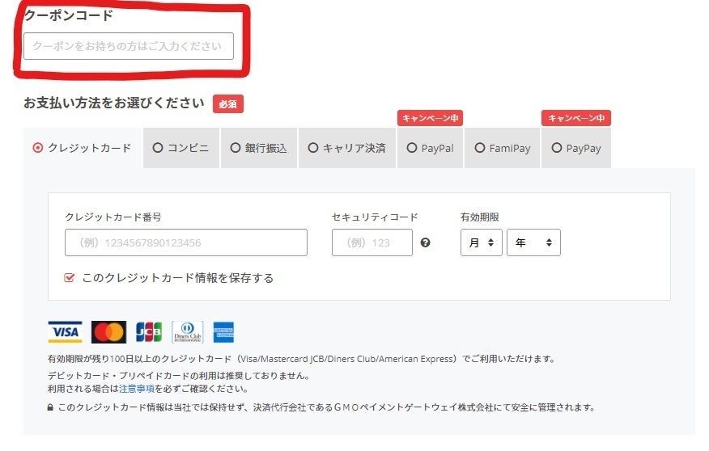Click the American Express logo

point(224,332)
